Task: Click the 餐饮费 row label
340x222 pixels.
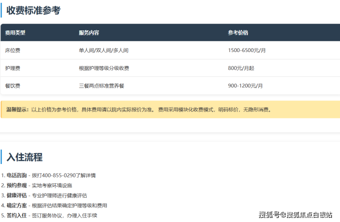Action: (x=12, y=86)
